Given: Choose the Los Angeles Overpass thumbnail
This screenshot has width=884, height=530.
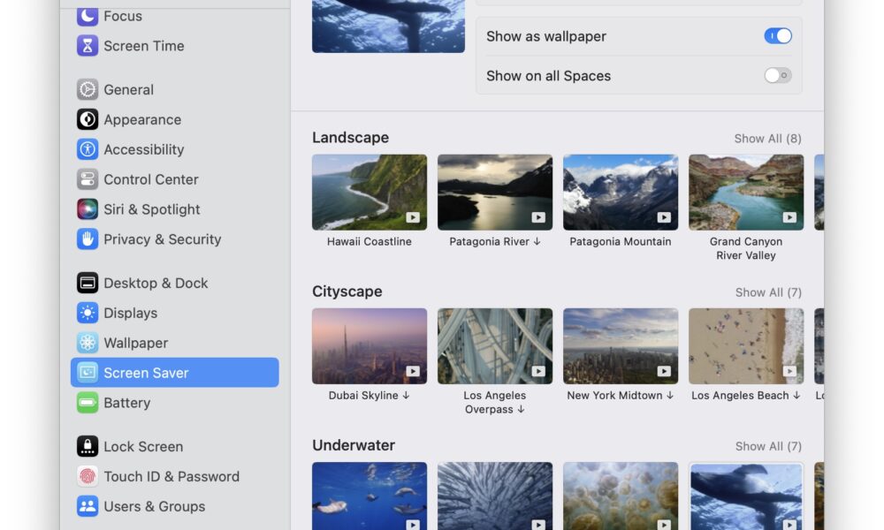Looking at the screenshot, I should [x=495, y=345].
